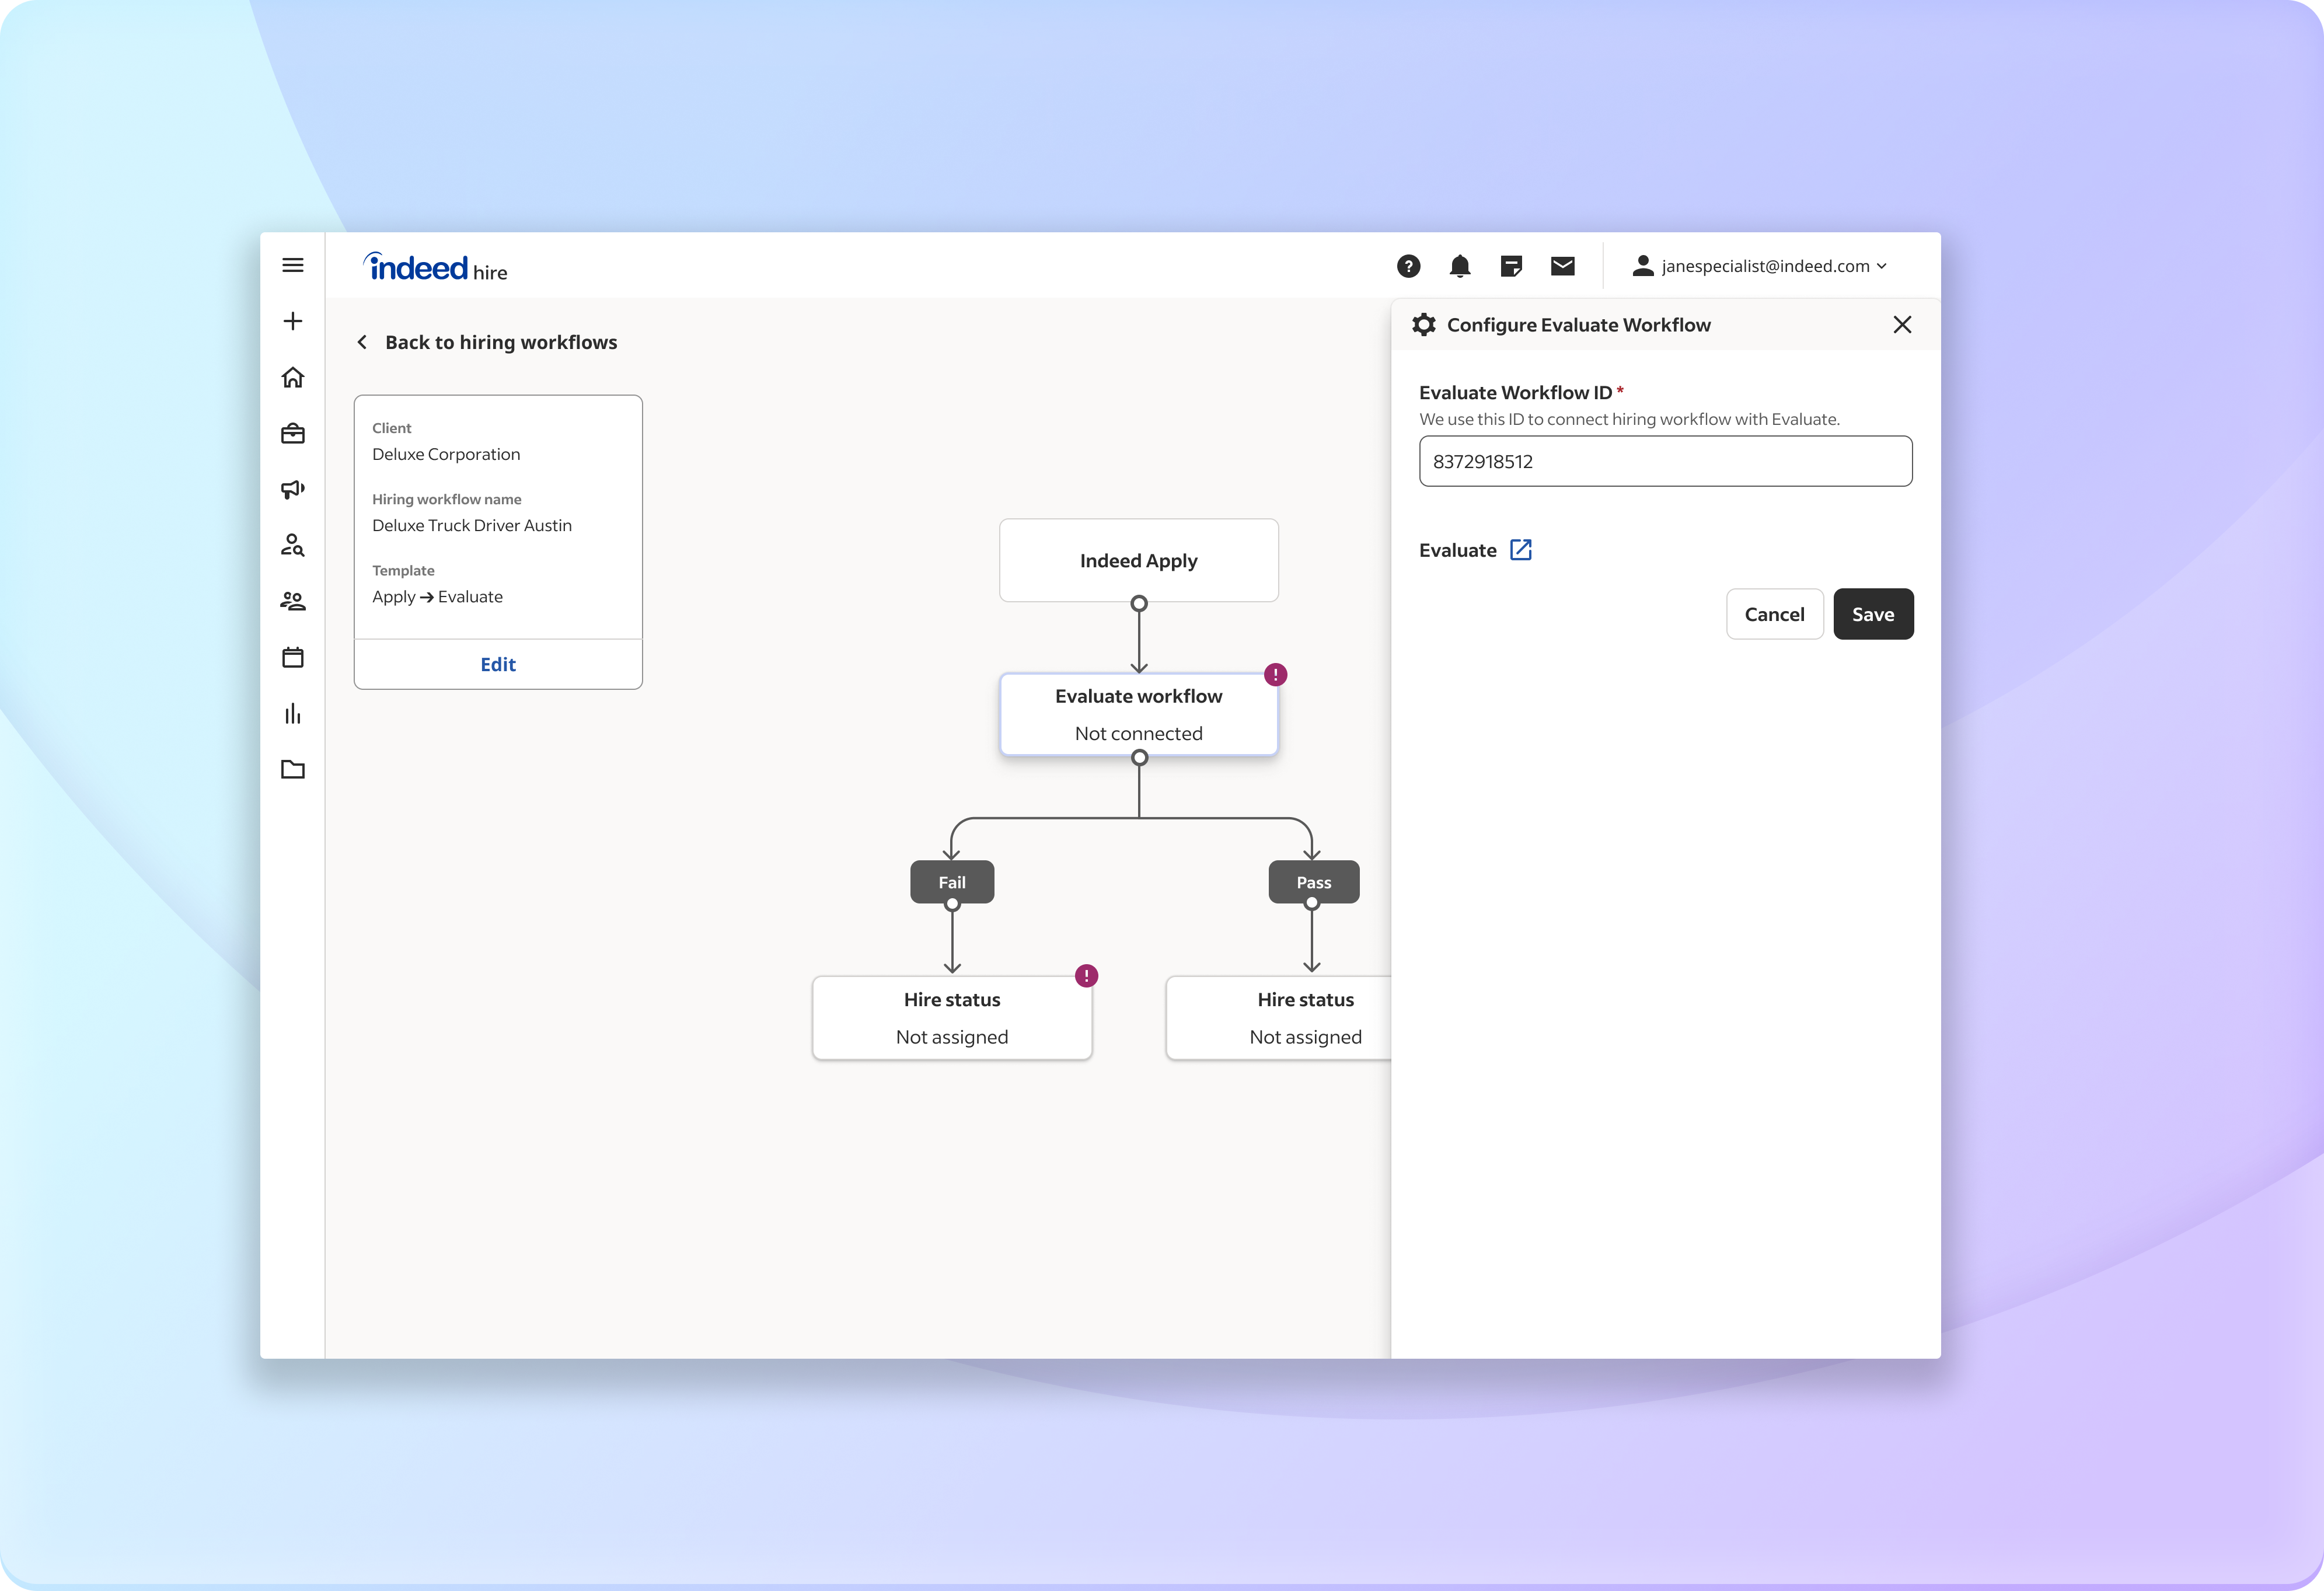Edit the Deluxe Truck Driver Austin workflow details
Image resolution: width=2324 pixels, height=1591 pixels.
click(497, 663)
